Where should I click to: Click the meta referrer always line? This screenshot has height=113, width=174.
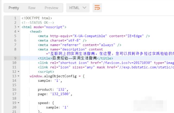[79, 45]
